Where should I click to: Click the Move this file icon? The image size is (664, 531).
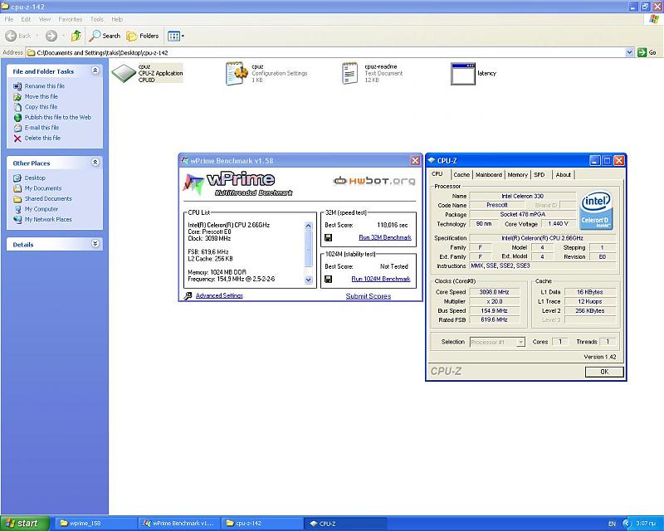[x=17, y=96]
